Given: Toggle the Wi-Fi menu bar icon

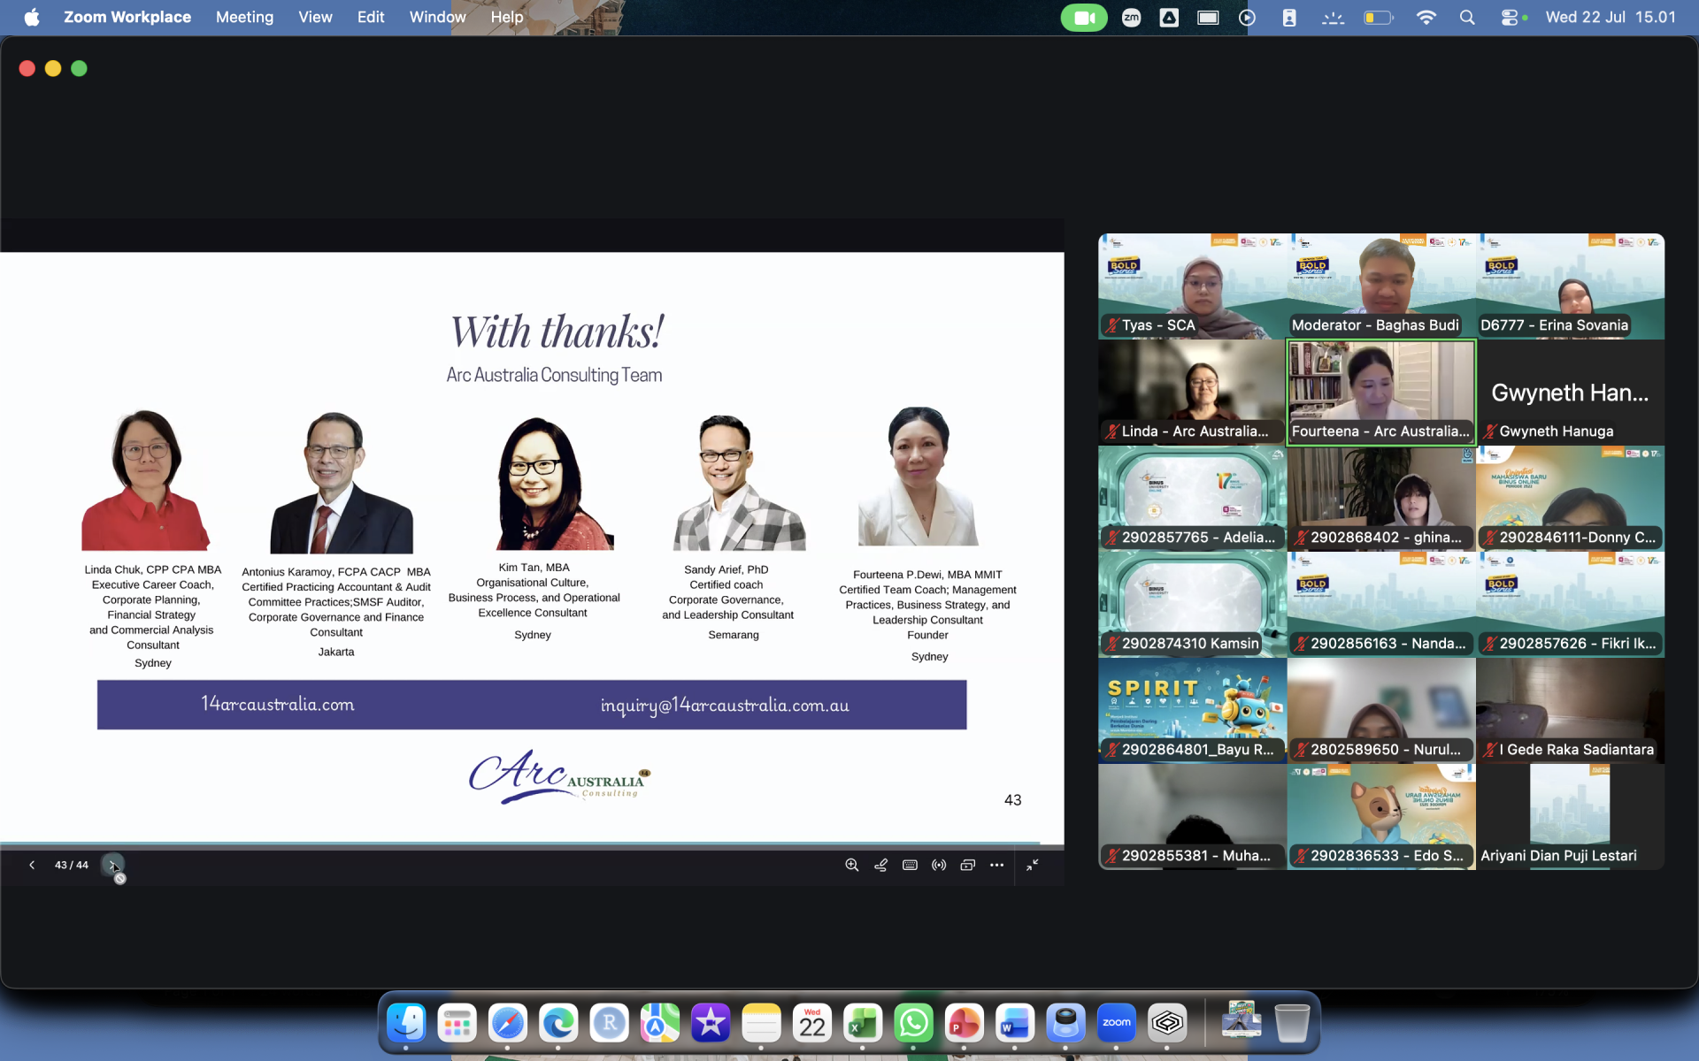Looking at the screenshot, I should pyautogui.click(x=1426, y=17).
